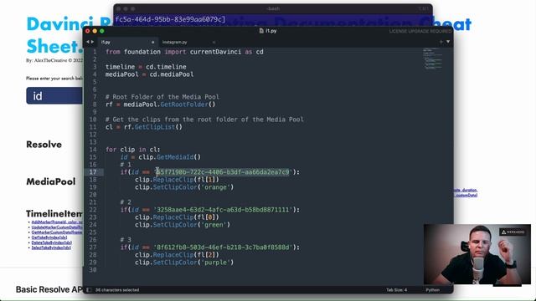The width and height of the screenshot is (536, 301).
Task: Open the Tab Size: 4 menu
Action: (x=396, y=290)
